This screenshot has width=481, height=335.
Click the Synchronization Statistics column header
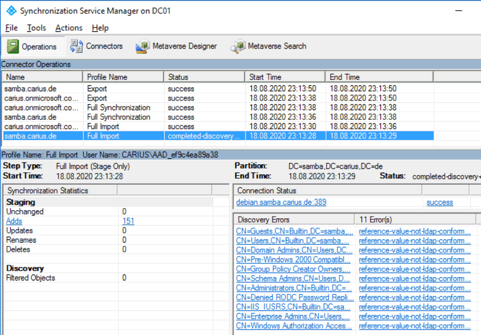(x=61, y=191)
